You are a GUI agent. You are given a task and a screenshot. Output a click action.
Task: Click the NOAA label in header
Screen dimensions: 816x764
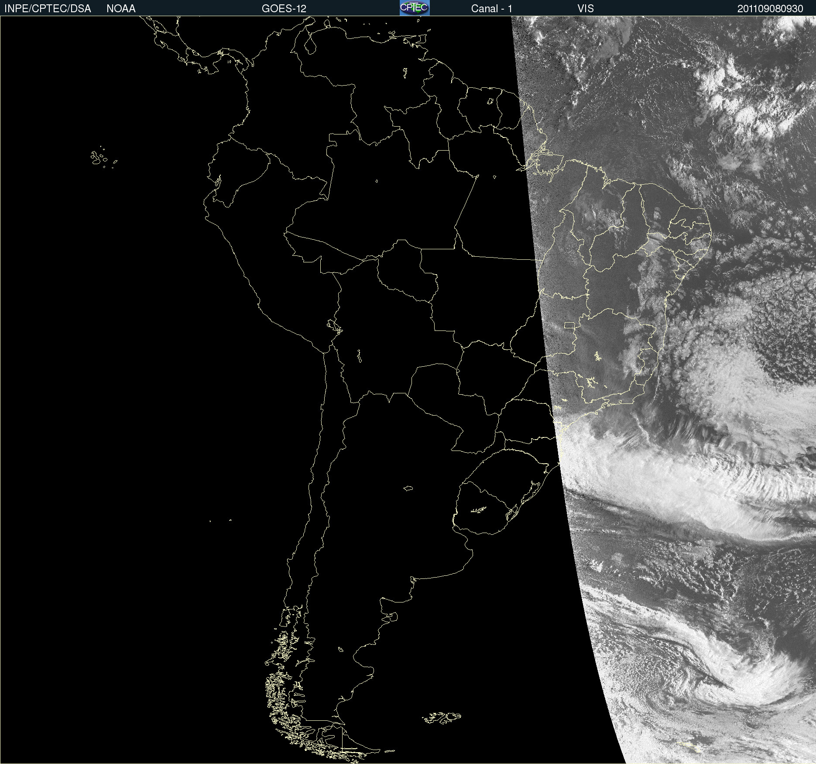[121, 9]
